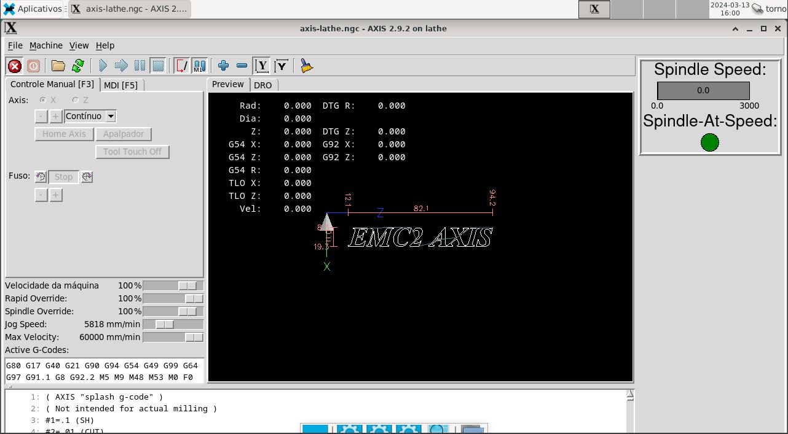
Task: Open the window menu X icon in titlebar
Action: [10, 28]
